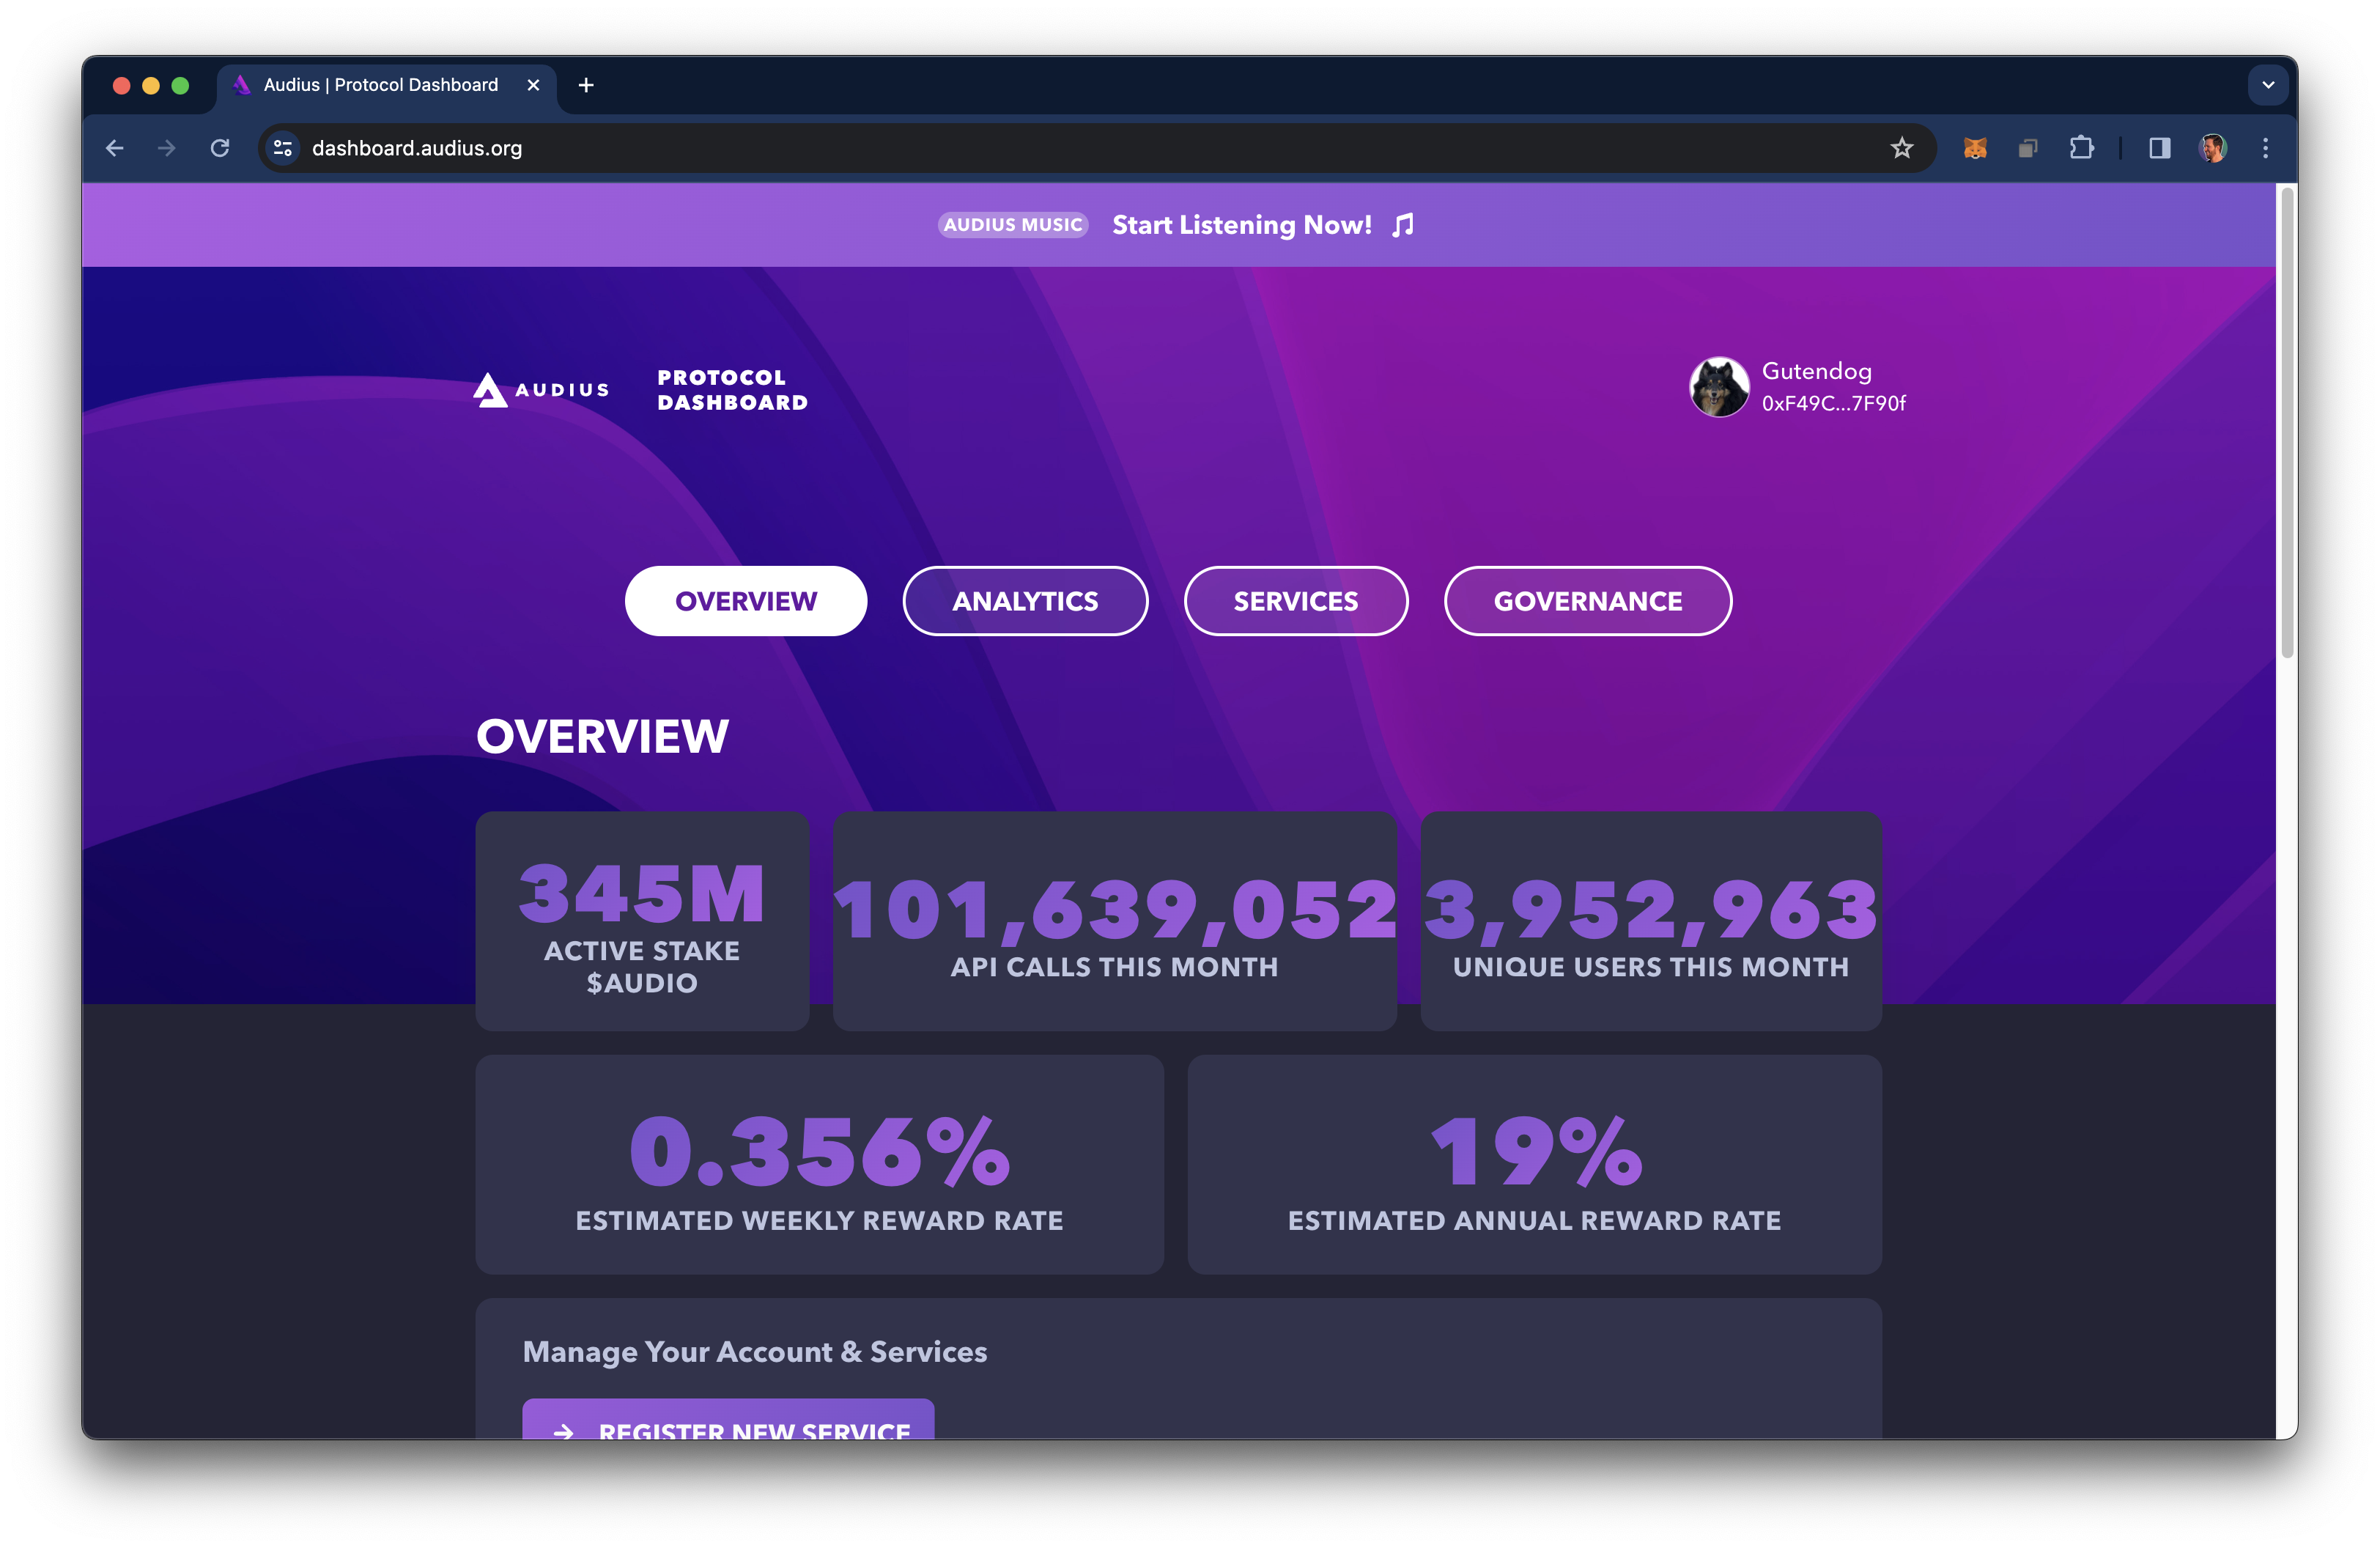The image size is (2380, 1548).
Task: Toggle the browser side panel
Action: [x=2159, y=148]
